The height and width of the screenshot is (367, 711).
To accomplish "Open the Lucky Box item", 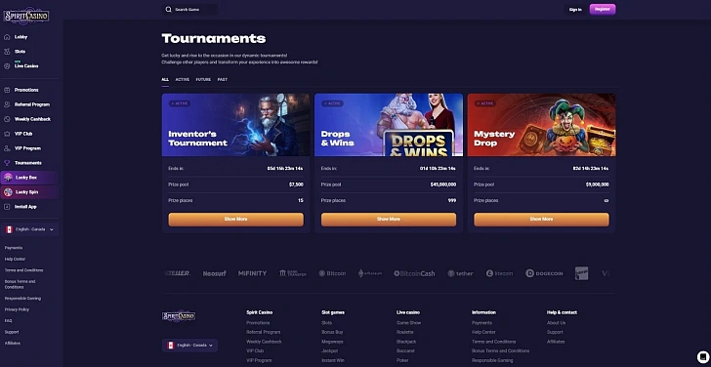I will [x=29, y=178].
